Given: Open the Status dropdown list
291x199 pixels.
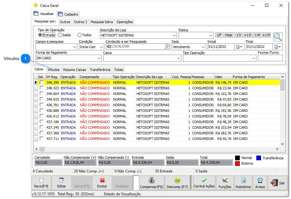Looking at the screenshot, I should point(210,35).
